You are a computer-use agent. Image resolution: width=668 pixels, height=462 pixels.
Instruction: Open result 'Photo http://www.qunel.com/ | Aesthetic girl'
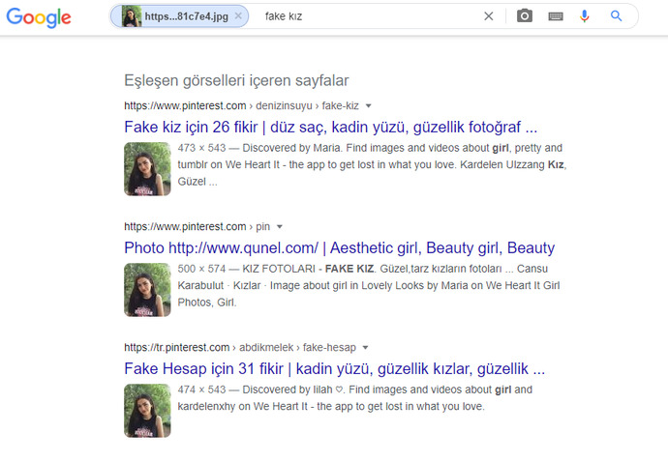coord(340,247)
